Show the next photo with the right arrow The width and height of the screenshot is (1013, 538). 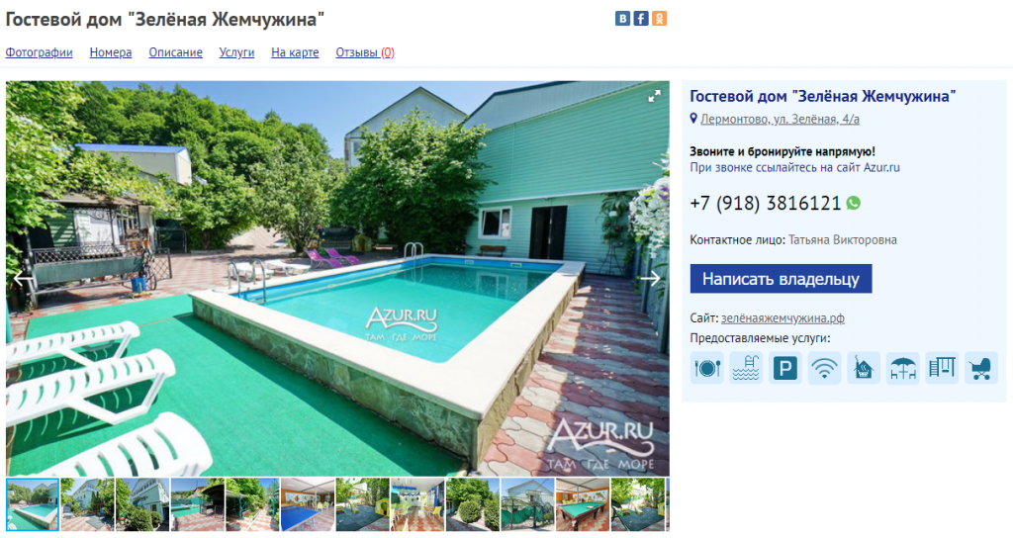click(x=650, y=278)
